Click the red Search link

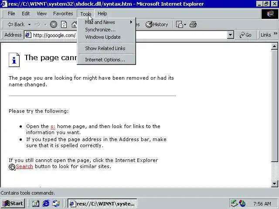[24, 166]
